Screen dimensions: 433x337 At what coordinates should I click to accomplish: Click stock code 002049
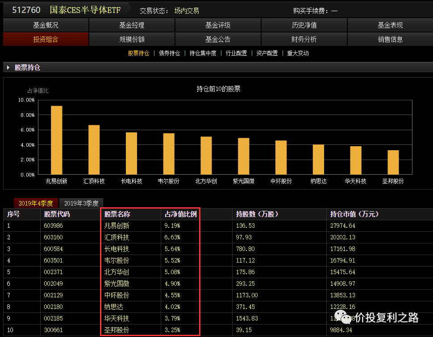[53, 284]
